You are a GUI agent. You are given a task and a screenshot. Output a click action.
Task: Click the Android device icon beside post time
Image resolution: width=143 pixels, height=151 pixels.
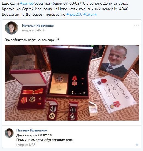[43, 30]
